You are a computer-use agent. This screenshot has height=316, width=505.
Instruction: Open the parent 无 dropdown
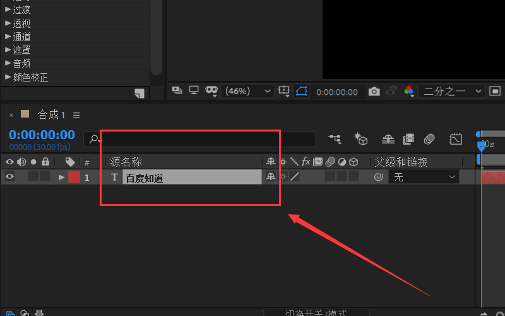(x=424, y=177)
